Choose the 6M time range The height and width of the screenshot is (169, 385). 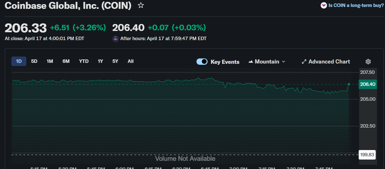[x=66, y=61]
